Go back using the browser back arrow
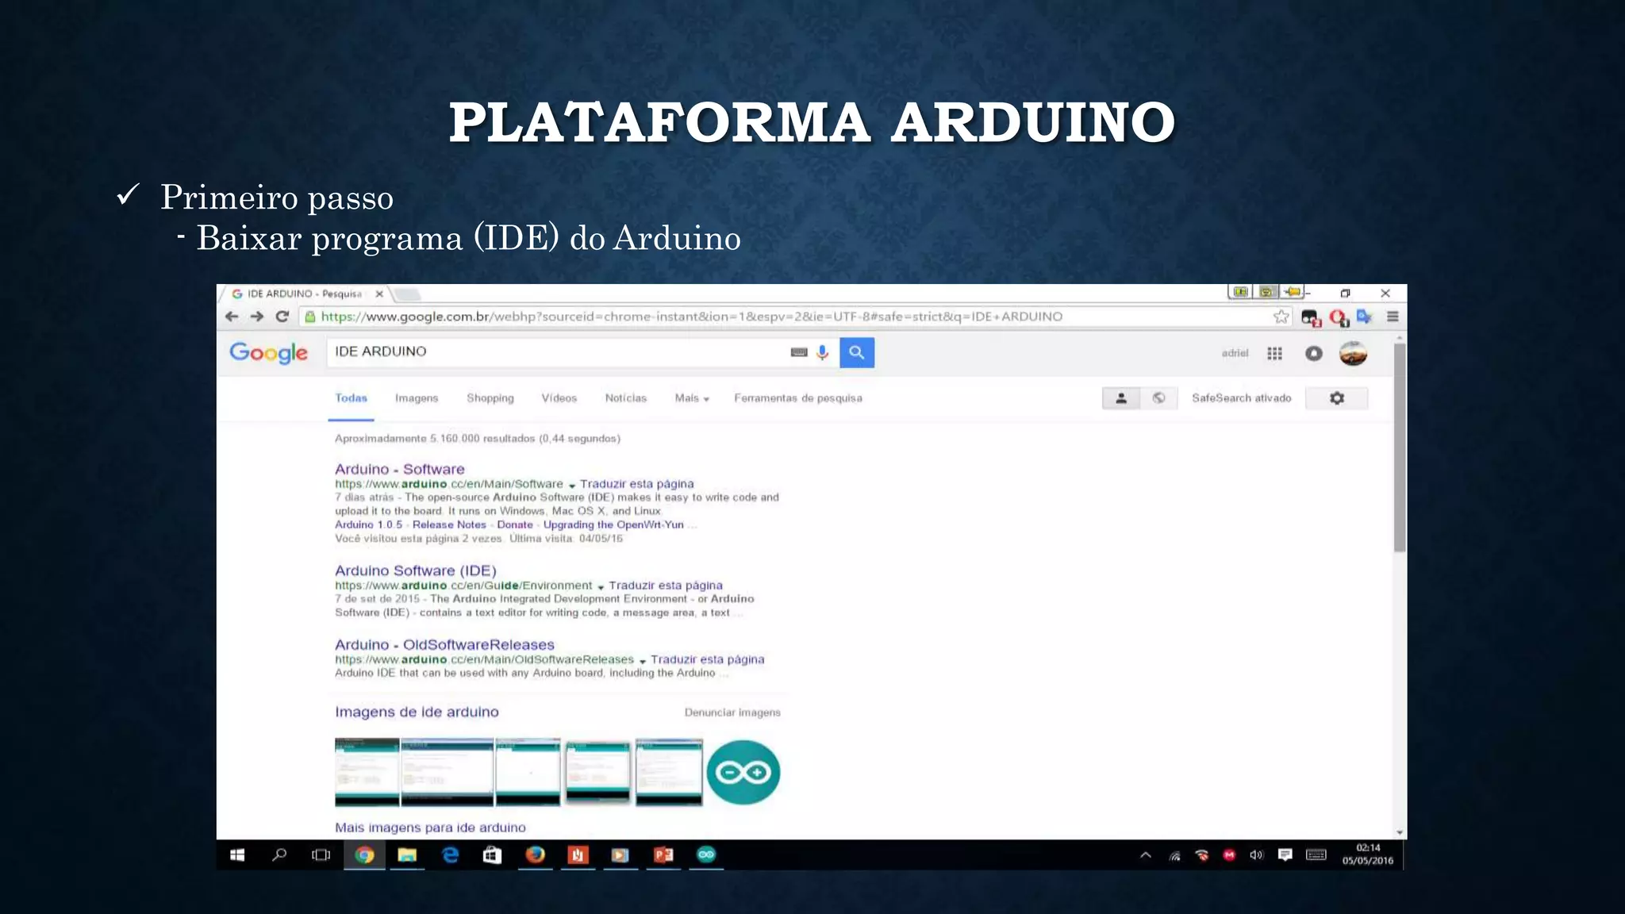This screenshot has height=914, width=1625. pyautogui.click(x=232, y=317)
